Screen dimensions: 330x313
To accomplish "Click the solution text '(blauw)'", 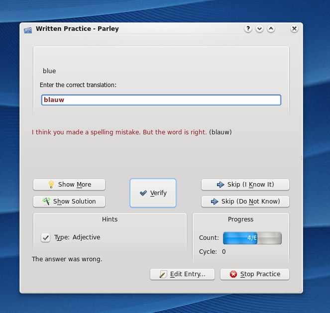I will tap(220, 132).
